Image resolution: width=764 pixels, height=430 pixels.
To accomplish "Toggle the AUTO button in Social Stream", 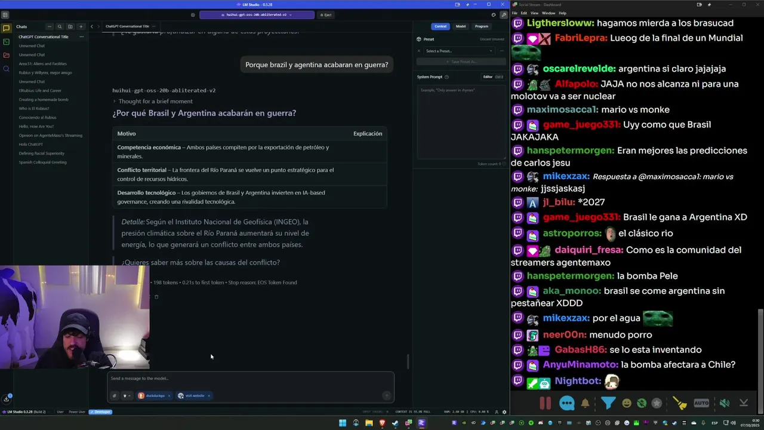I will 701,403.
